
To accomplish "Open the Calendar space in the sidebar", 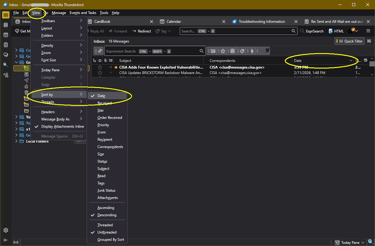I will pyautogui.click(x=5, y=35).
